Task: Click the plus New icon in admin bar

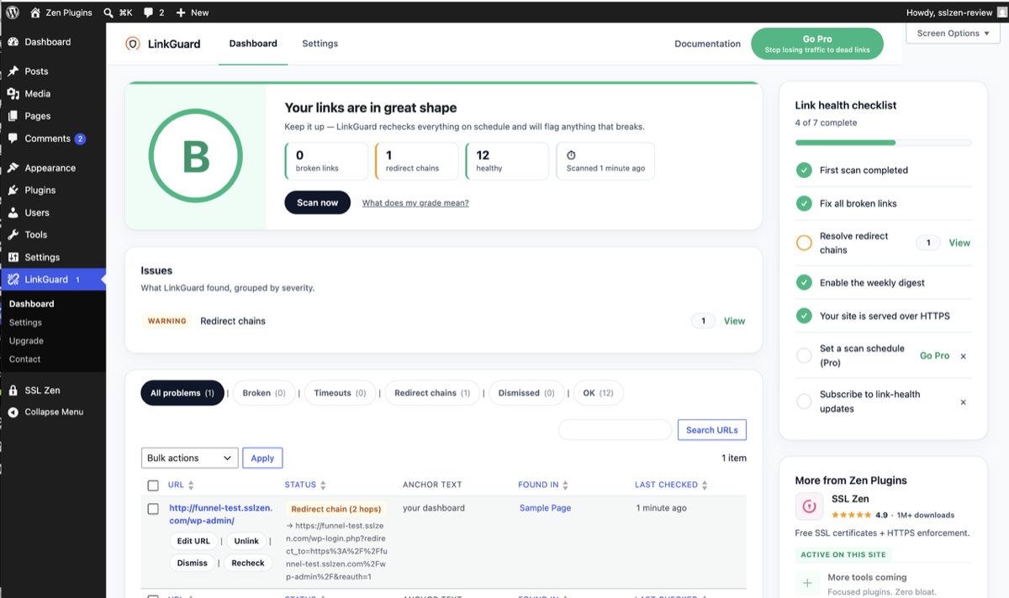Action: pyautogui.click(x=181, y=13)
